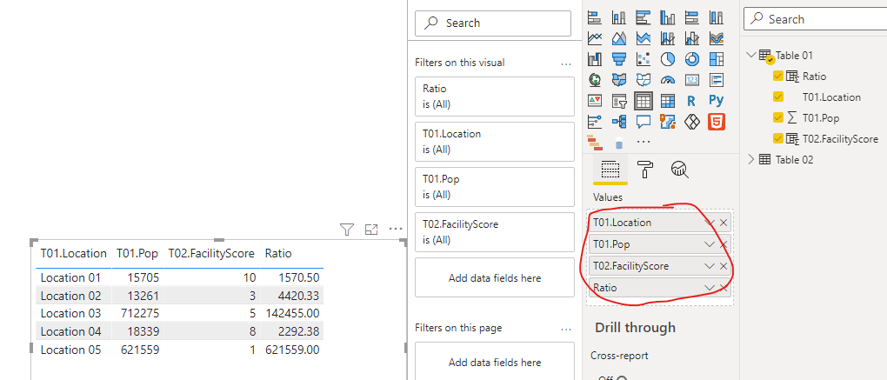The image size is (887, 380).
Task: Remove T01.Location from the Values well
Action: (724, 223)
